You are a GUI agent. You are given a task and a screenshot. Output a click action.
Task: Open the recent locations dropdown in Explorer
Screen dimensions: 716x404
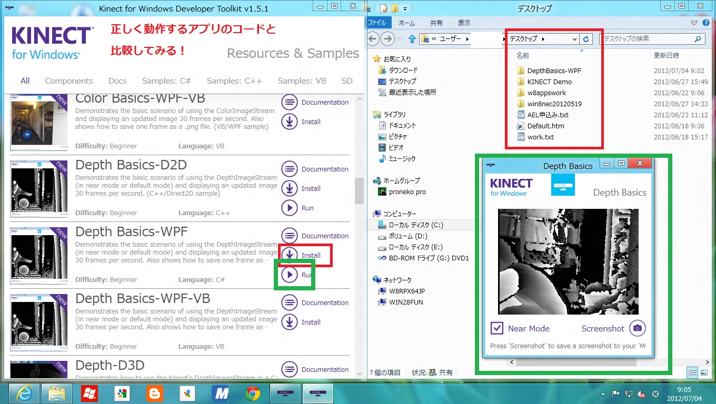(401, 39)
